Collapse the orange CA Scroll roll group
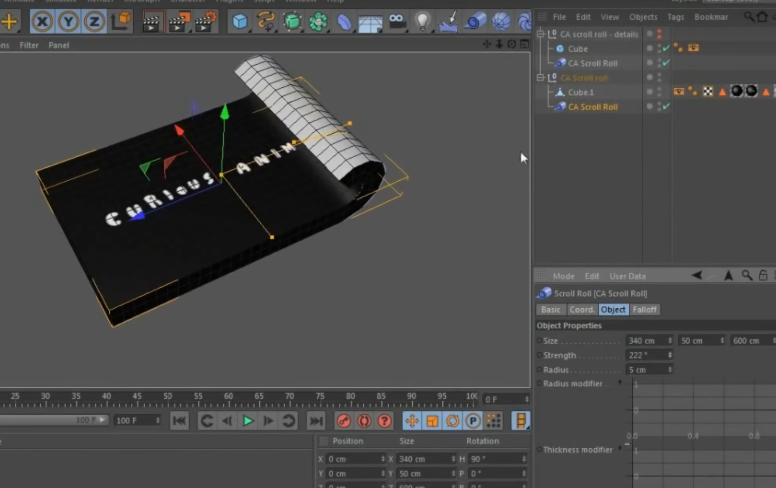 click(540, 77)
